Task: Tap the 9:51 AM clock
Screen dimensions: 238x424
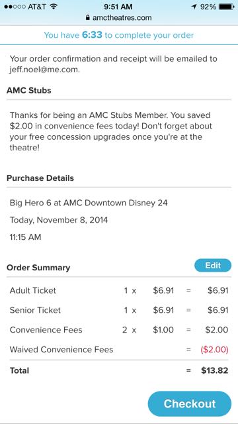Action: [118, 7]
